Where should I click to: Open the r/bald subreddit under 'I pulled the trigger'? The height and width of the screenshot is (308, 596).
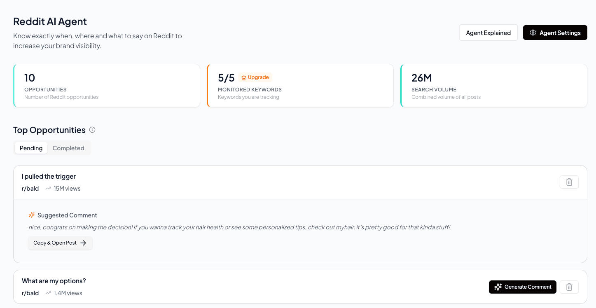[x=30, y=188]
